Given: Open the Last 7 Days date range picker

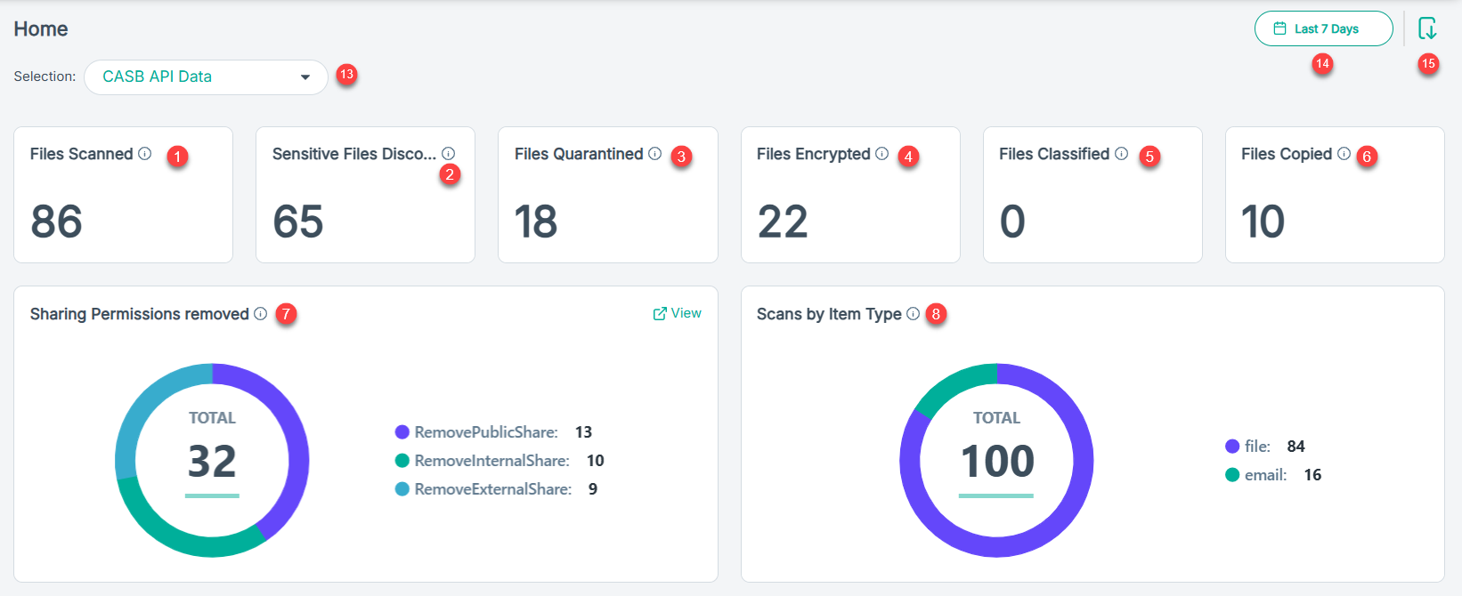Looking at the screenshot, I should pyautogui.click(x=1323, y=28).
